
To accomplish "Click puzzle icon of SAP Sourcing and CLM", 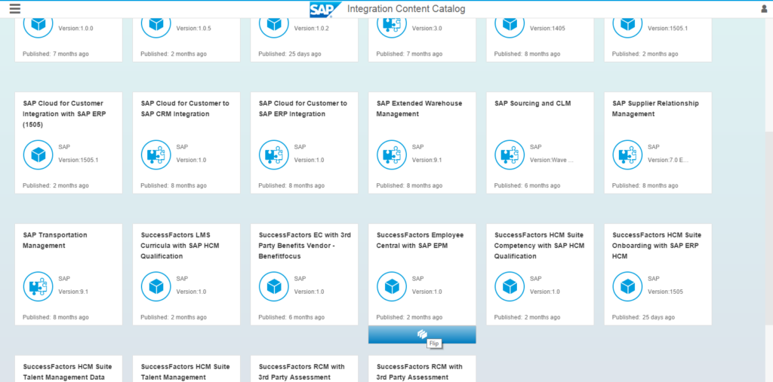I will tap(510, 154).
